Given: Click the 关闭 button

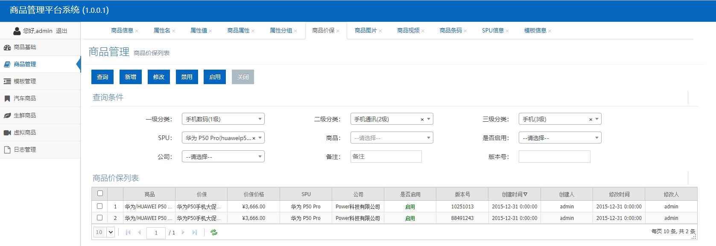Looking at the screenshot, I should click(x=243, y=77).
